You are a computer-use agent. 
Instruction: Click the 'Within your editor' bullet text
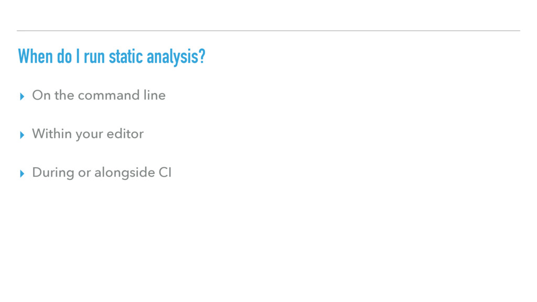88,134
